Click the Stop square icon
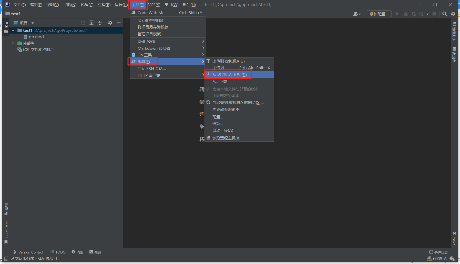Screen dimensions: 460x264 point(434,14)
